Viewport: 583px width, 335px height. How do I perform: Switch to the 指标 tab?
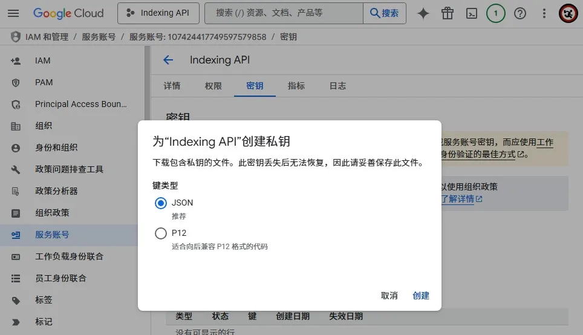[x=296, y=86]
